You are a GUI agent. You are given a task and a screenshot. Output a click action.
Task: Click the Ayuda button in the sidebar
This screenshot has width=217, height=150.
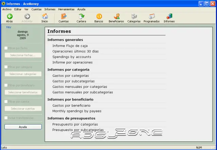click(x=23, y=127)
